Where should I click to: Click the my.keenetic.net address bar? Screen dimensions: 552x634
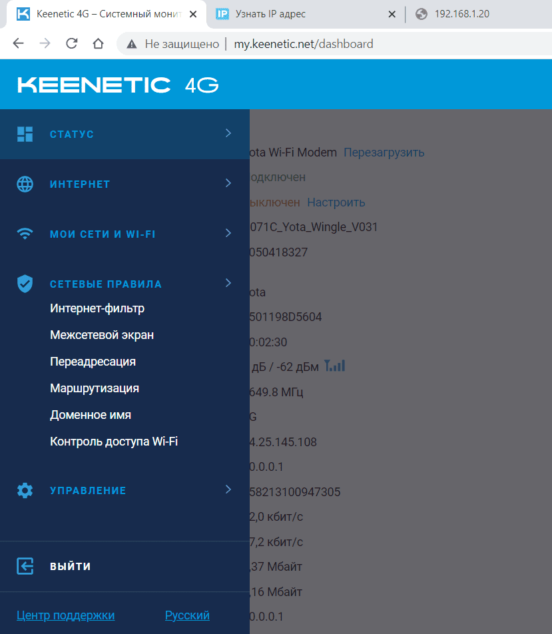303,44
